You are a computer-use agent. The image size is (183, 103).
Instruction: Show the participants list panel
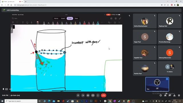coord(165,95)
